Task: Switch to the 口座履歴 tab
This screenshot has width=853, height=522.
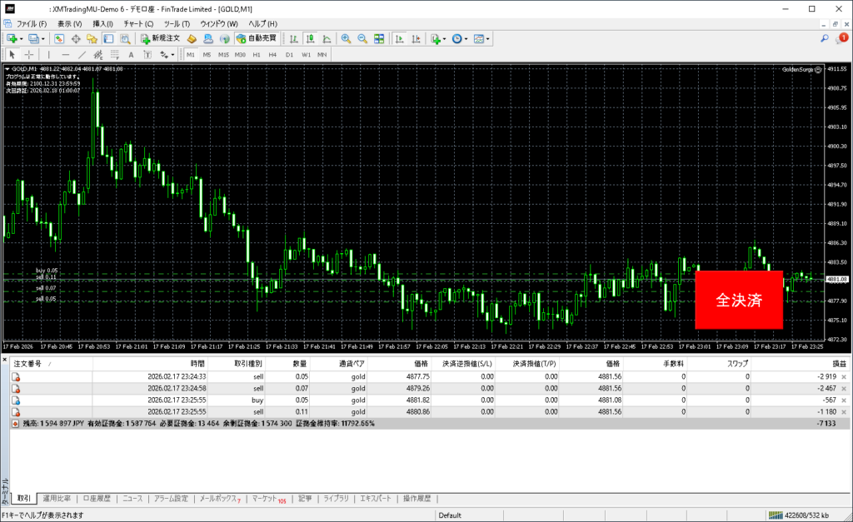Action: point(95,499)
